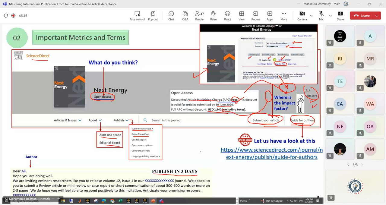Click the red recording indicator icon

pos(13,16)
